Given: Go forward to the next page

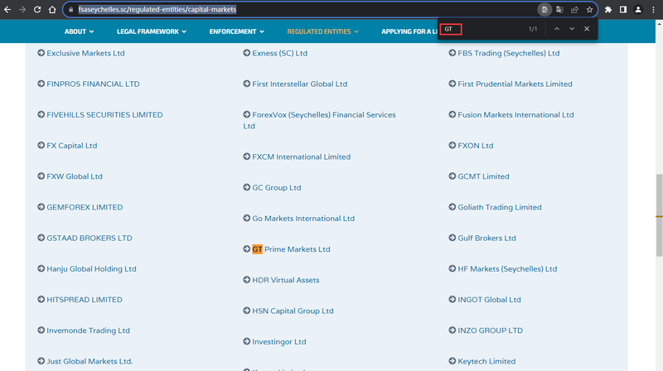Looking at the screenshot, I should point(22,9).
